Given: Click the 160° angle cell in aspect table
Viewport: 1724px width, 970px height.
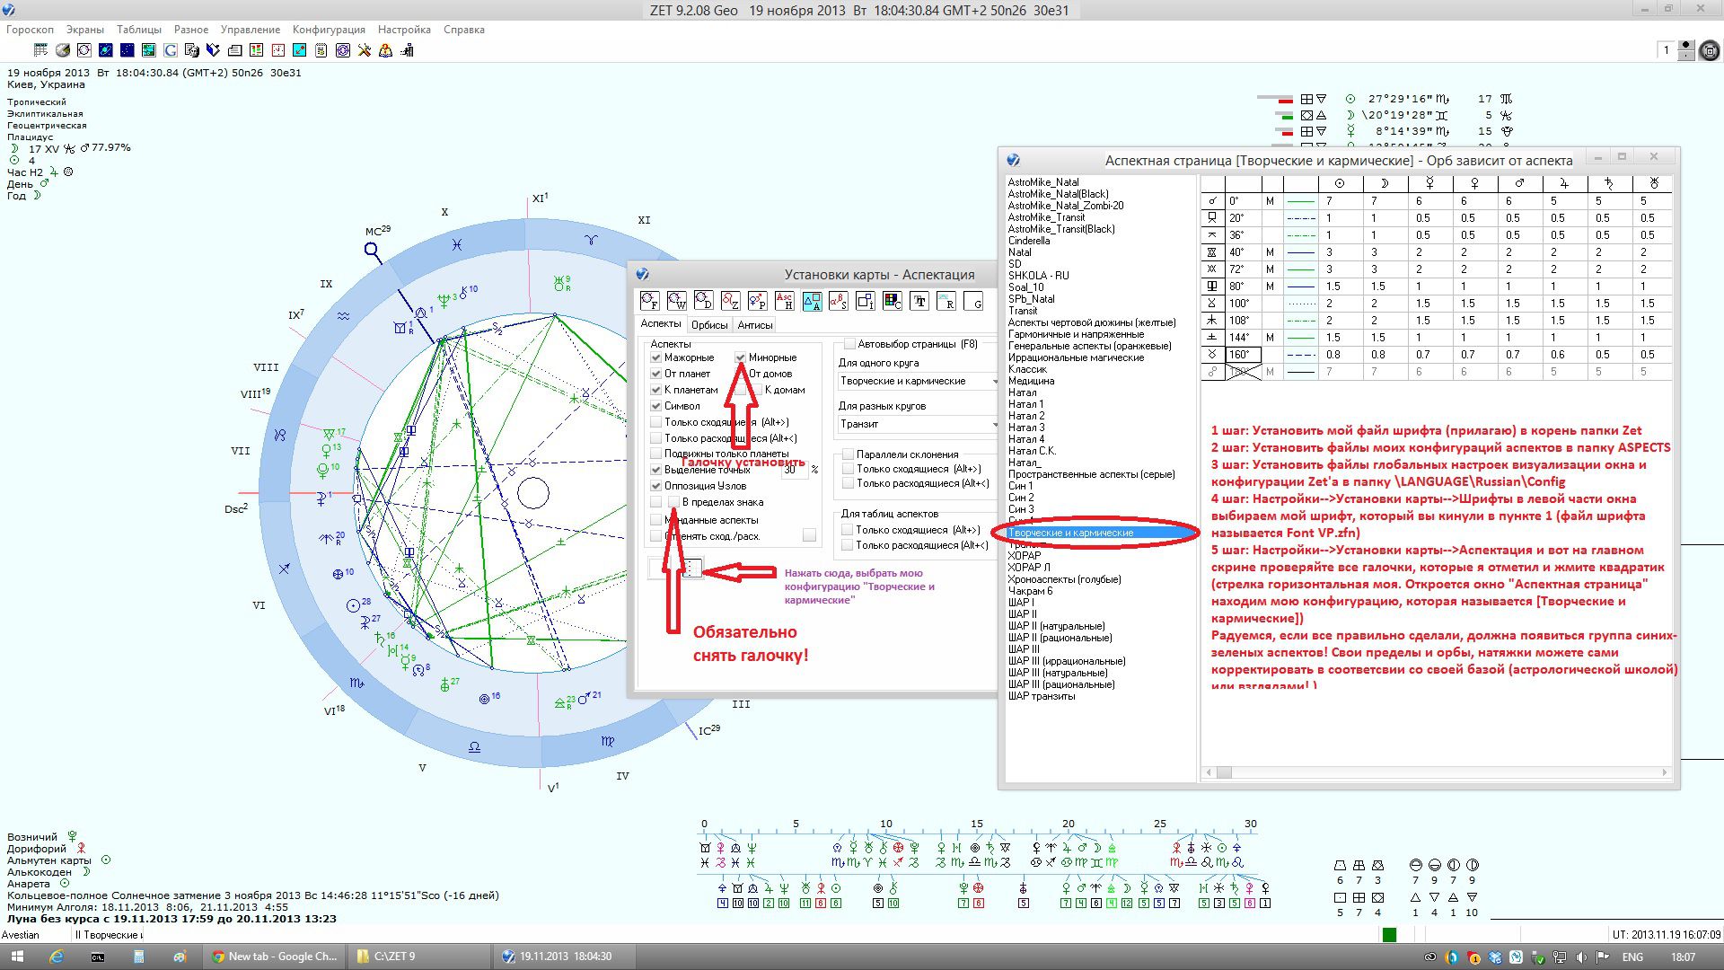Looking at the screenshot, I should click(x=1243, y=355).
